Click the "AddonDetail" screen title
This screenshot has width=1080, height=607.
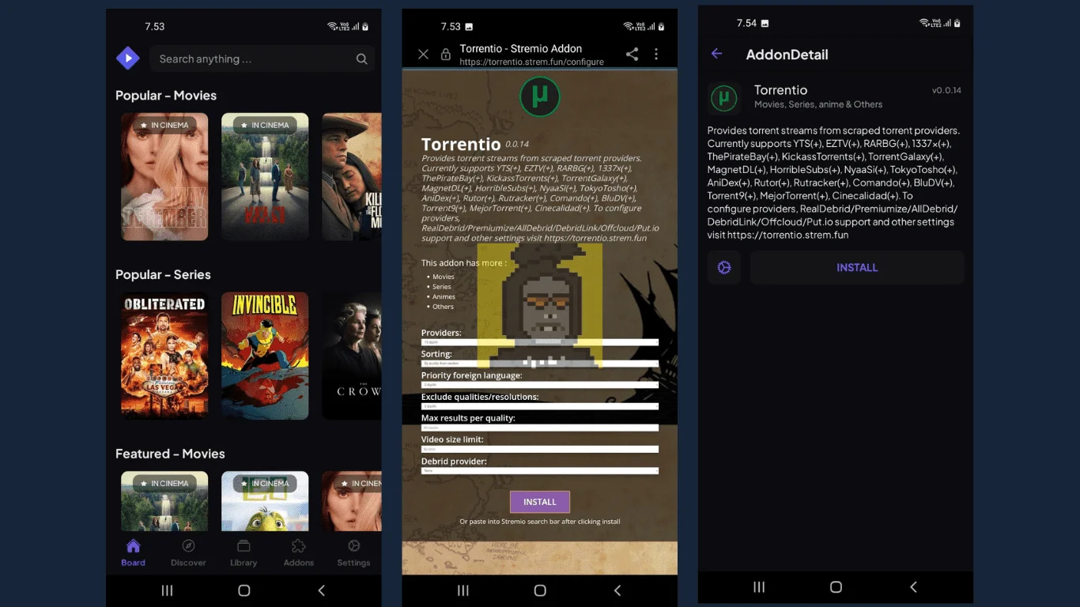pyautogui.click(x=787, y=55)
